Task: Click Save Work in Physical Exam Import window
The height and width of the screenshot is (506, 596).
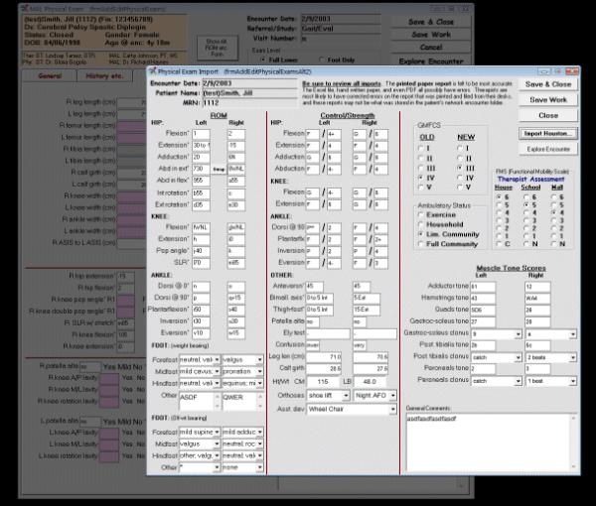Action: point(548,100)
